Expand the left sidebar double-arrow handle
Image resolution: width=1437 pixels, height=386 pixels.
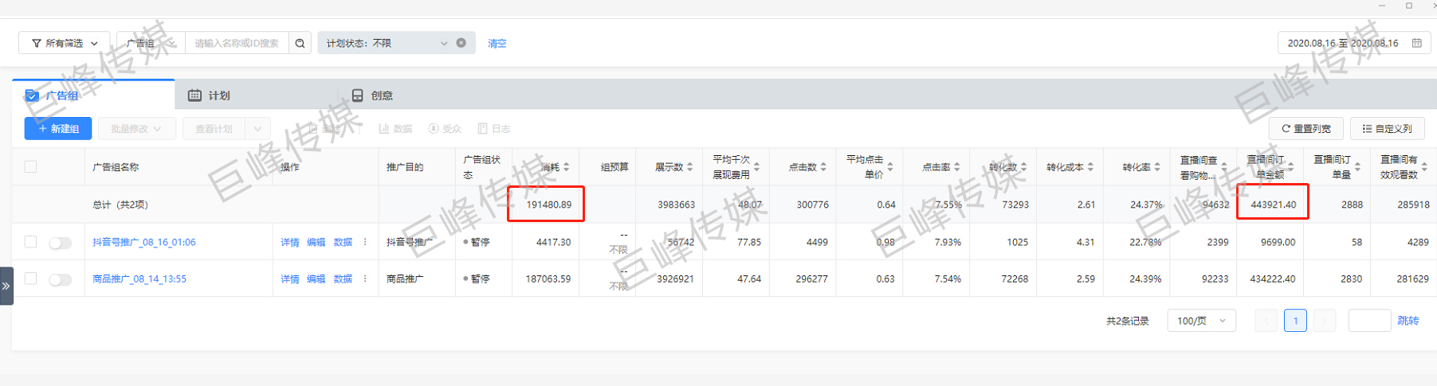coord(6,286)
